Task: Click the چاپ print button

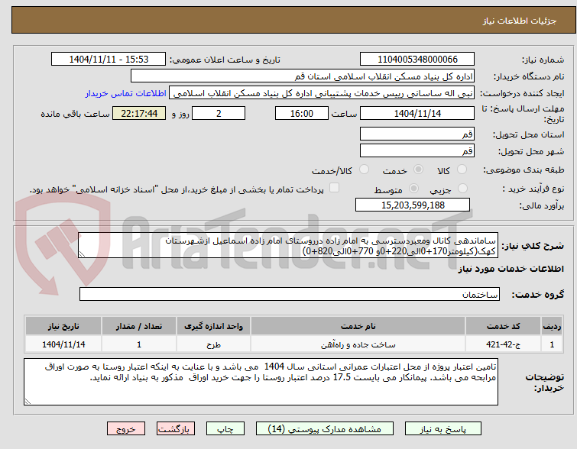Action: coord(225,429)
